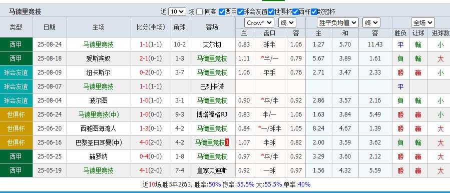
Task: Click the date 25-06-16
Action: [50, 142]
